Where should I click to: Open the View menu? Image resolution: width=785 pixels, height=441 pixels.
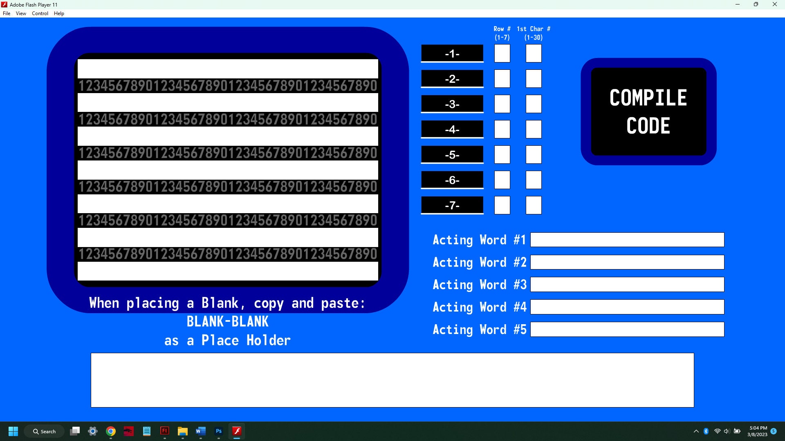coord(20,13)
